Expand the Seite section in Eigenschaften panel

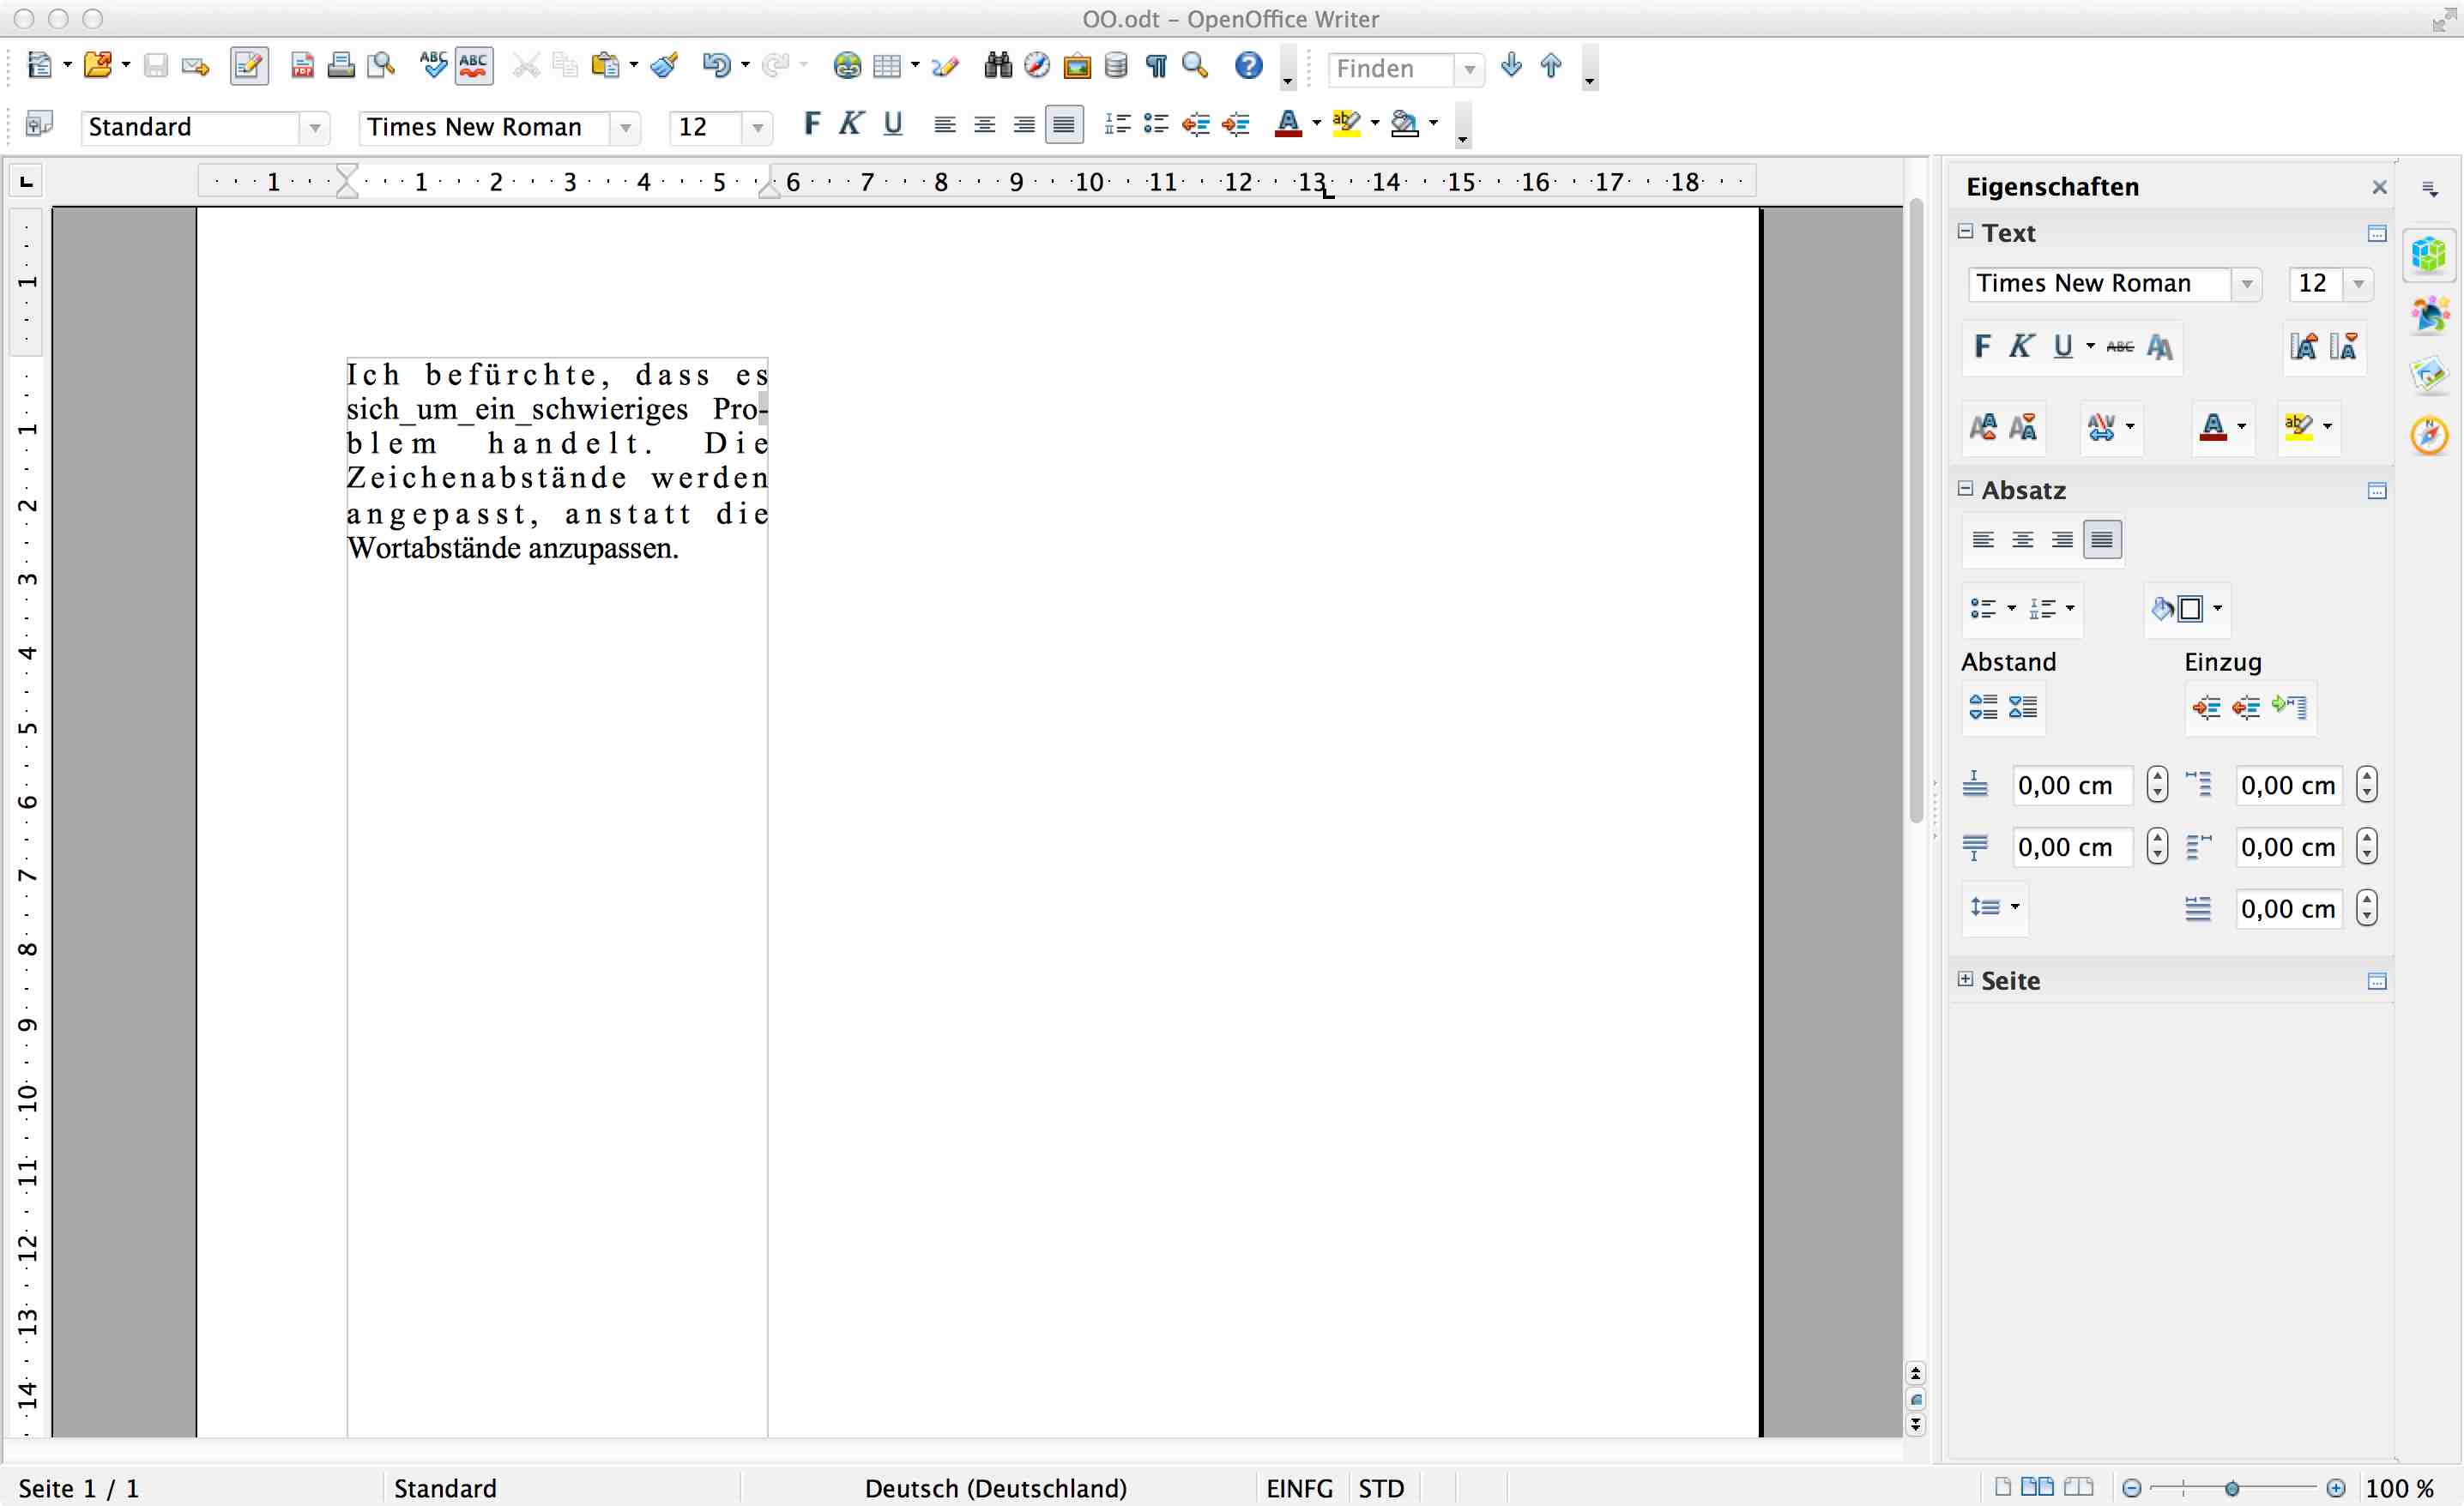tap(1967, 980)
